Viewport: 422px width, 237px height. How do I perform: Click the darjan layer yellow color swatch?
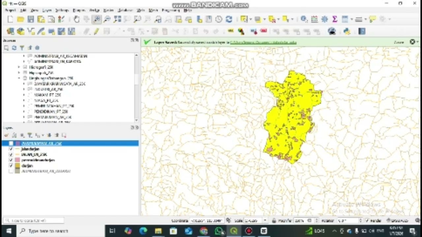[x=17, y=166]
